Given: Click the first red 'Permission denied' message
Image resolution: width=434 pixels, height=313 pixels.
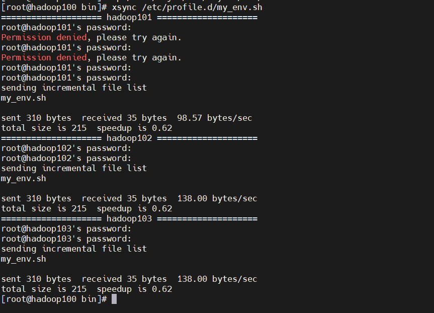Looking at the screenshot, I should (44, 37).
